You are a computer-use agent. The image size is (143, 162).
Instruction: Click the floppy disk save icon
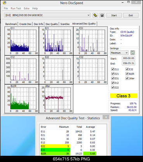click(x=102, y=15)
